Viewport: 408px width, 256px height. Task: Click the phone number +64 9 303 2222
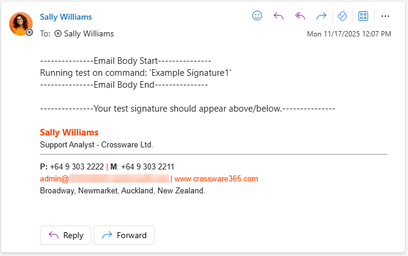[x=76, y=166]
